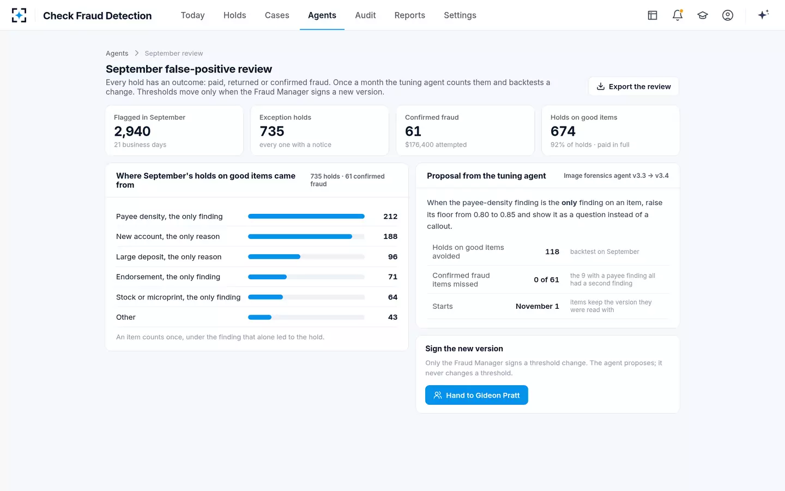785x491 pixels.
Task: Click the Check Fraud Detection title
Action: [x=98, y=15]
